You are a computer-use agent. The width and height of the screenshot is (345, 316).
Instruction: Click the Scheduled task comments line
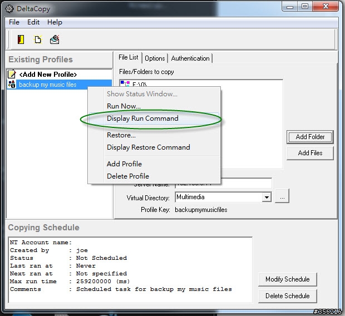click(x=121, y=289)
